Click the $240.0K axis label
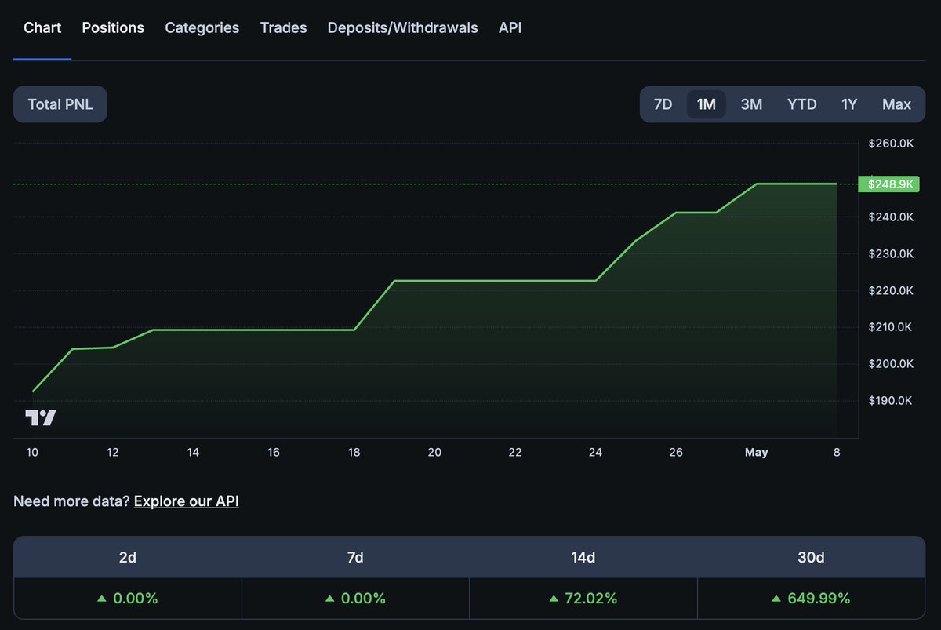Image resolution: width=941 pixels, height=630 pixels. pyautogui.click(x=891, y=217)
